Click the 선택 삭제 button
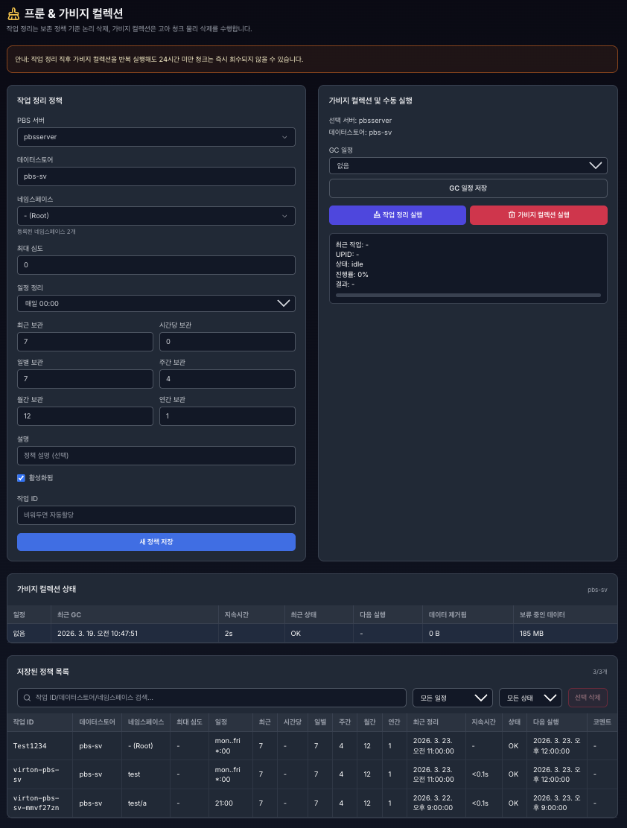Screen dimensions: 627x828 [x=588, y=698]
